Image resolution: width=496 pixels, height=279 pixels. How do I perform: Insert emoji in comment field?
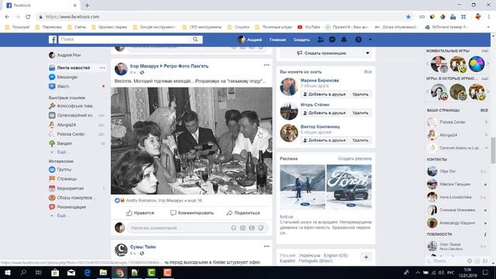point(233,228)
